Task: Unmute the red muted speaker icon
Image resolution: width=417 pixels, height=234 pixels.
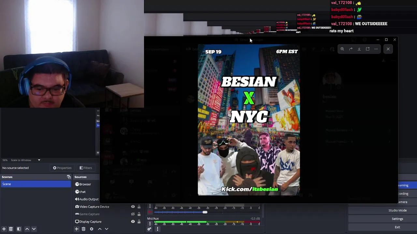Action: pyautogui.click(x=150, y=212)
